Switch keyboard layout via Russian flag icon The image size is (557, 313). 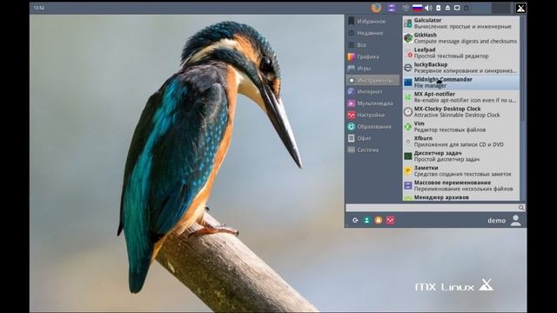(x=417, y=8)
